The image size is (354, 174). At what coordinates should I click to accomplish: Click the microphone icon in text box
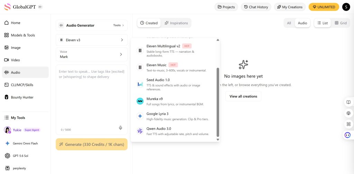121,128
